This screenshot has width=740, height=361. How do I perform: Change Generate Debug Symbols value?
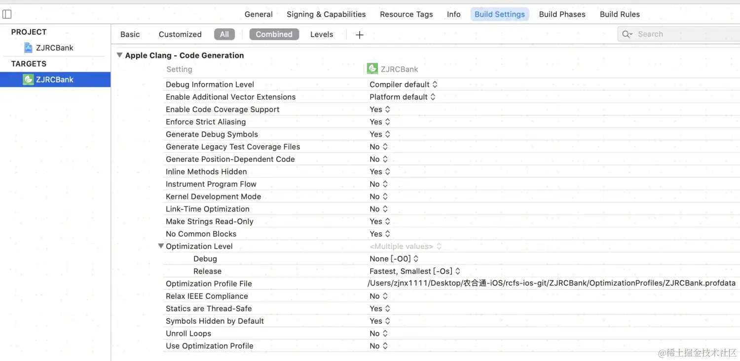coord(380,134)
